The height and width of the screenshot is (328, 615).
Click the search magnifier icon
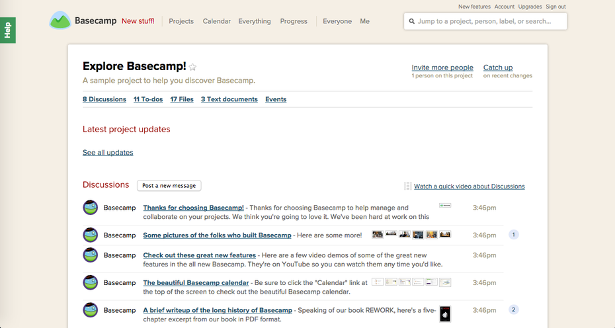[411, 21]
